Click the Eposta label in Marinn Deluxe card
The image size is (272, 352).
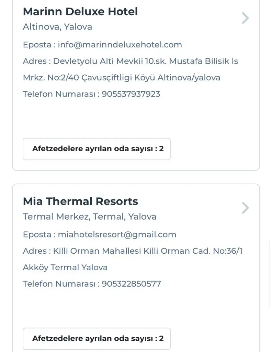pos(37,45)
